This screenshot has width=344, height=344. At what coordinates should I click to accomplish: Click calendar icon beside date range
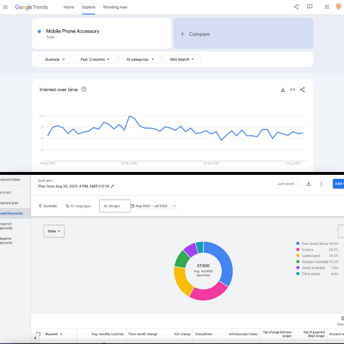coord(132,206)
